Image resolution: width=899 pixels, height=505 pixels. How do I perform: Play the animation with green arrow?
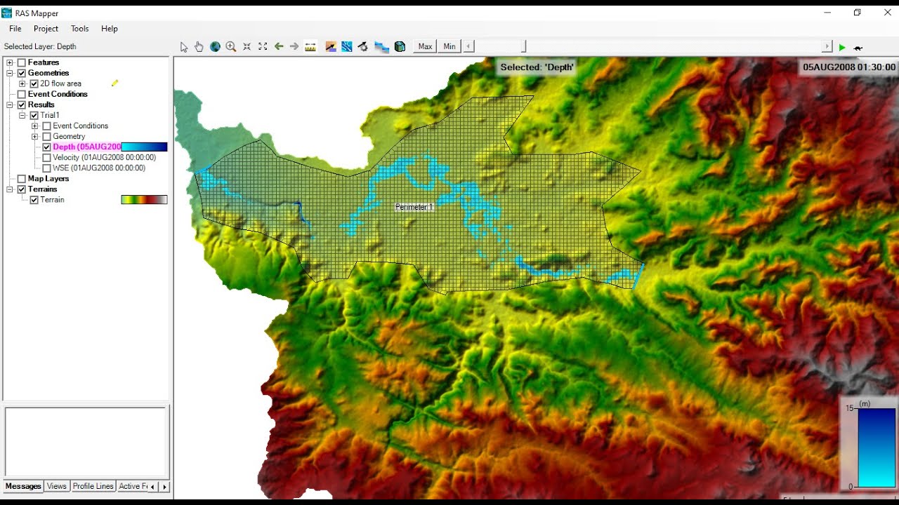pos(842,48)
